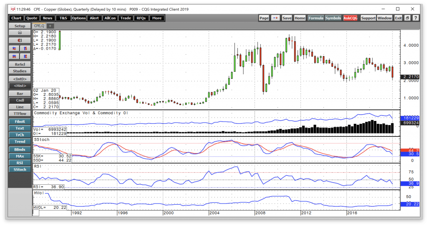Click the horizontal swap arrows icon
This screenshot has width=428, height=226.
(x=14, y=48)
